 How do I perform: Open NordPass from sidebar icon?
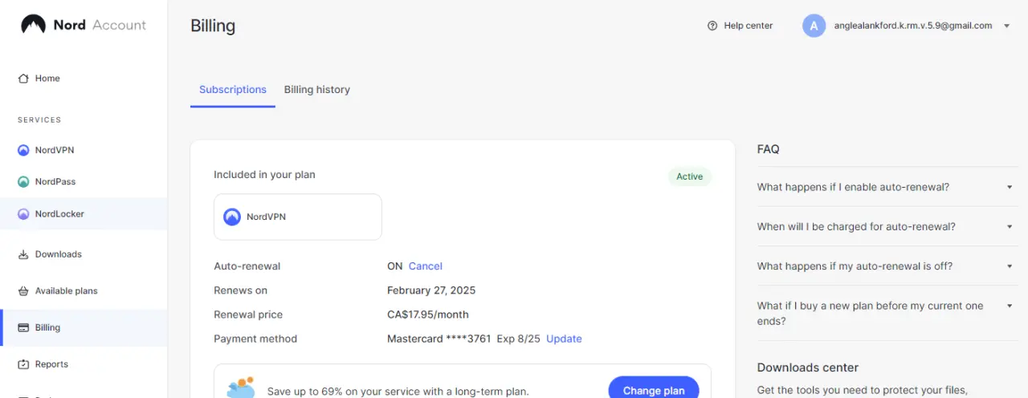[23, 182]
